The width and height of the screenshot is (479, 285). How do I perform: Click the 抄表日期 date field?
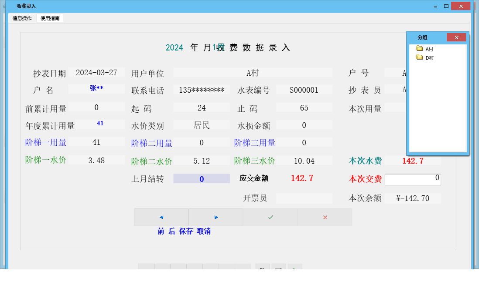pos(97,73)
